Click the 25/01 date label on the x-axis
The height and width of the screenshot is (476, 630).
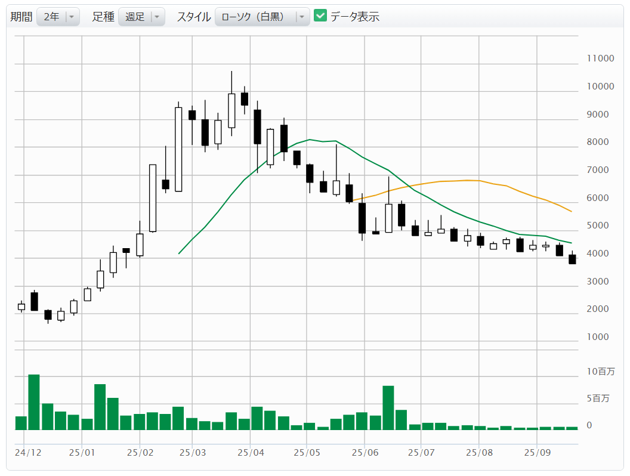click(x=82, y=453)
